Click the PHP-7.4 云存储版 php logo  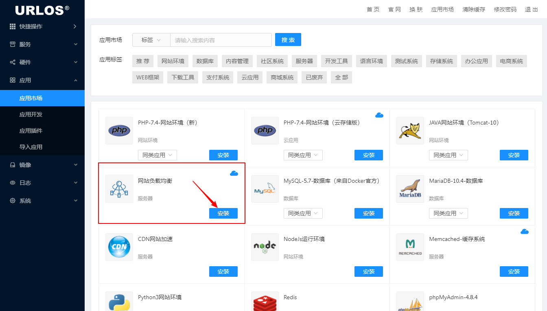[265, 131]
